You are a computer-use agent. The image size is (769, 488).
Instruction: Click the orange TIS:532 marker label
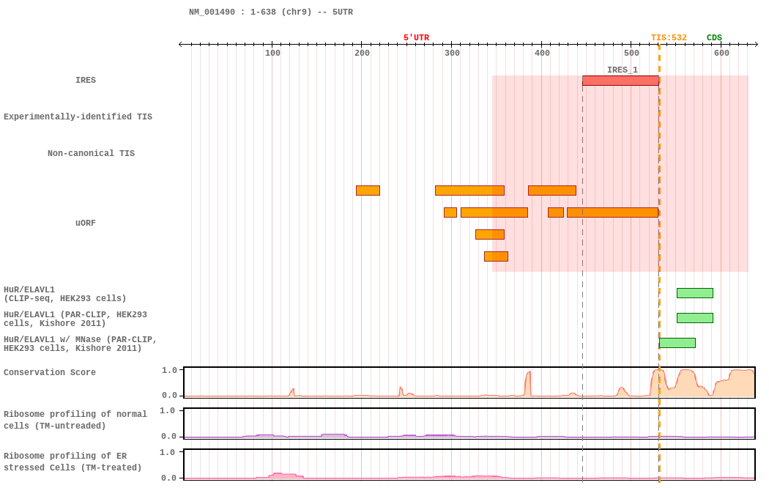669,38
